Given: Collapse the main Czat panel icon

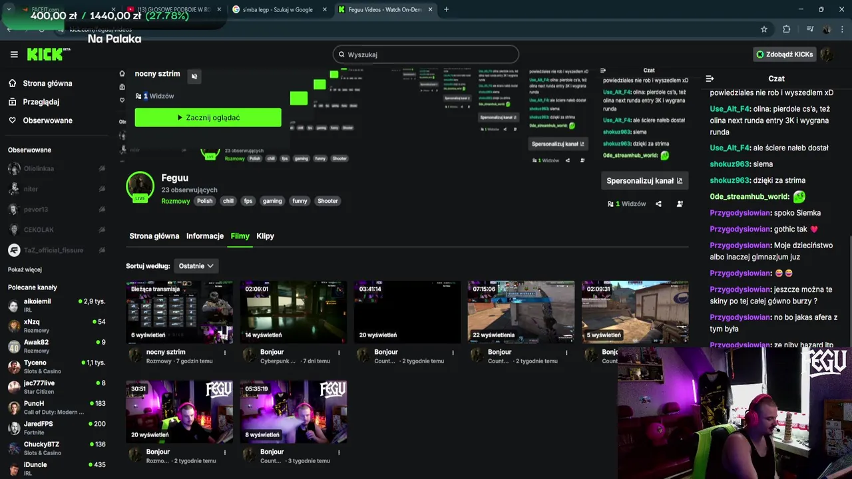Looking at the screenshot, I should tap(710, 79).
